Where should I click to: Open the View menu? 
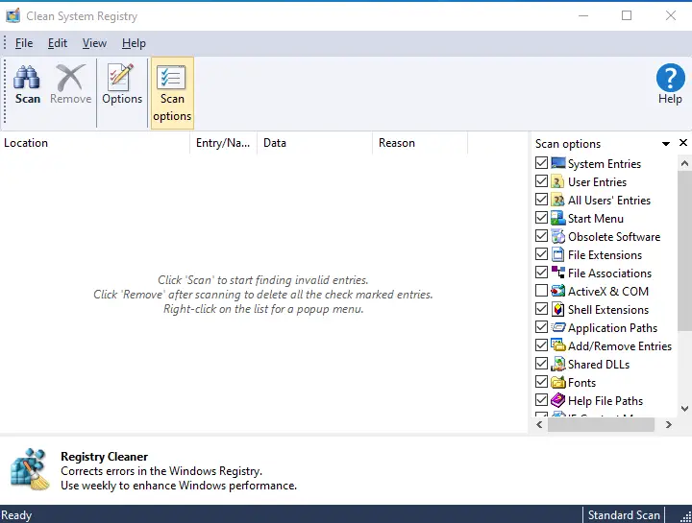[94, 43]
